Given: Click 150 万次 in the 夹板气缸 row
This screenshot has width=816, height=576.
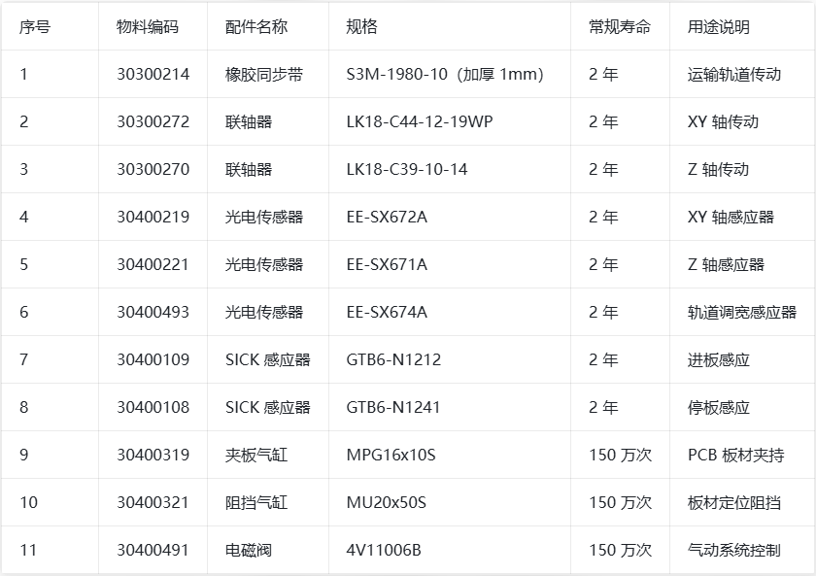Looking at the screenshot, I should coord(621,456).
